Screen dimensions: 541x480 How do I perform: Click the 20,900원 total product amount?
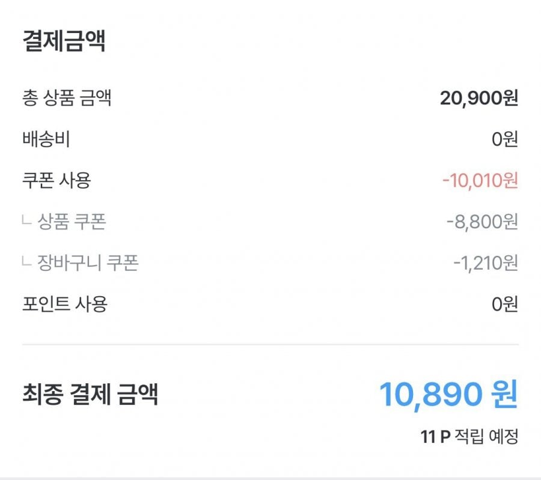pos(478,98)
